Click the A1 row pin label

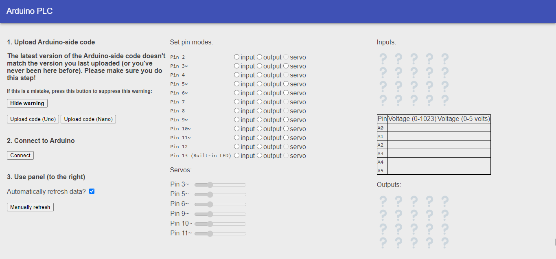[381, 136]
